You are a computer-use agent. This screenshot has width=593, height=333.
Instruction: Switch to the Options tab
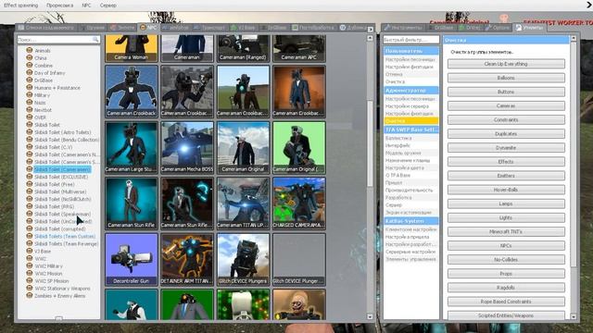click(498, 28)
